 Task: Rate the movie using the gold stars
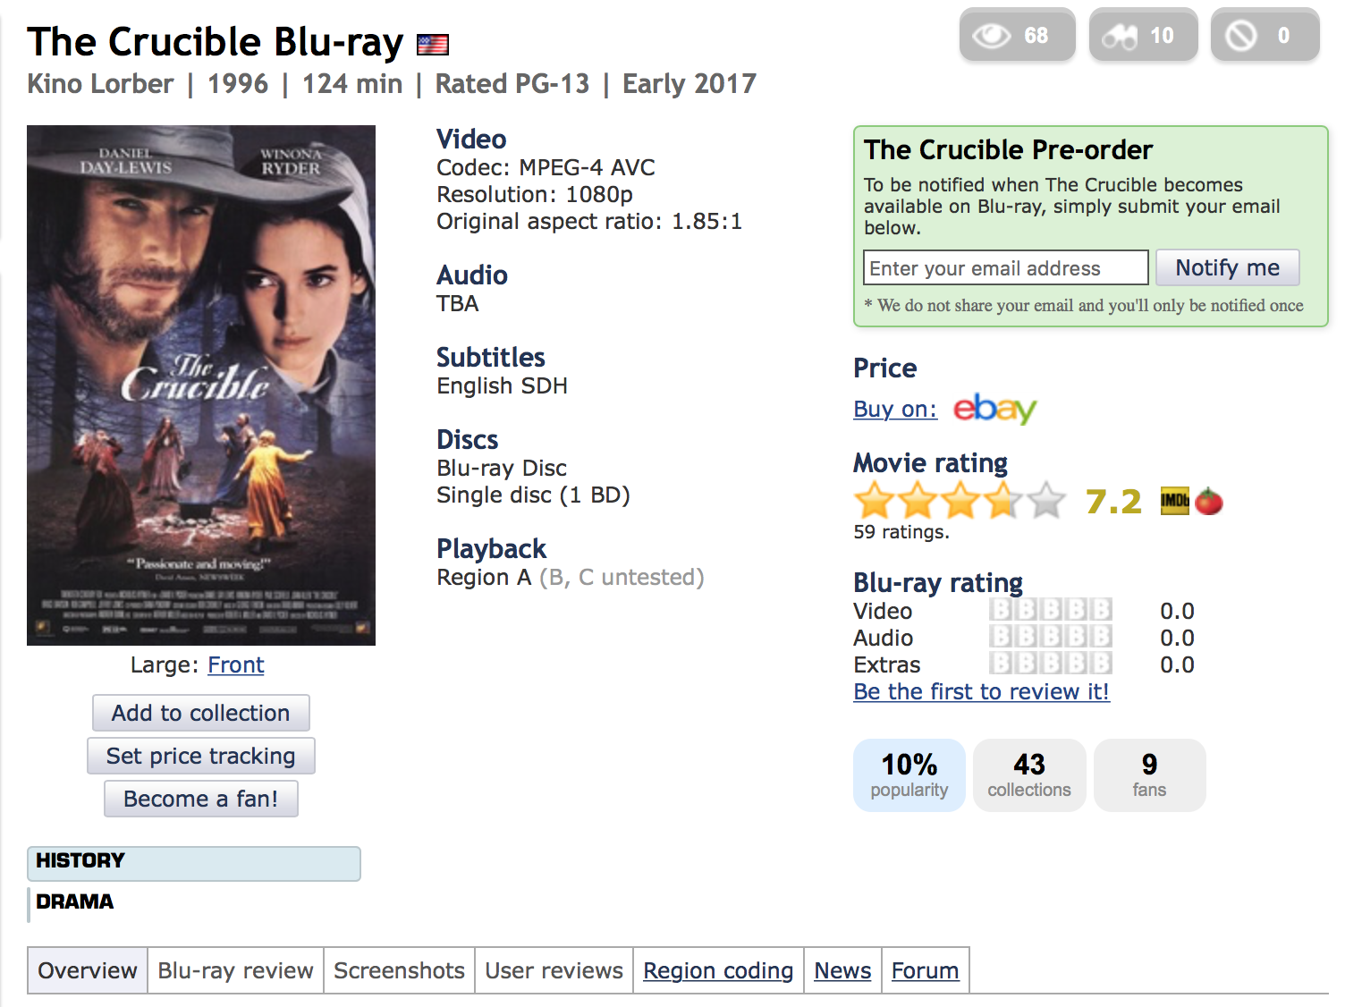pyautogui.click(x=960, y=501)
